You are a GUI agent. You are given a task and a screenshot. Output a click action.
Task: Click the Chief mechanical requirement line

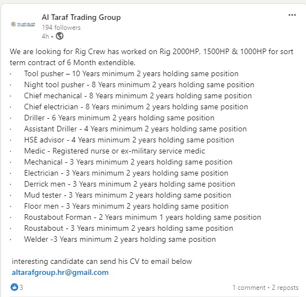pyautogui.click(x=138, y=96)
